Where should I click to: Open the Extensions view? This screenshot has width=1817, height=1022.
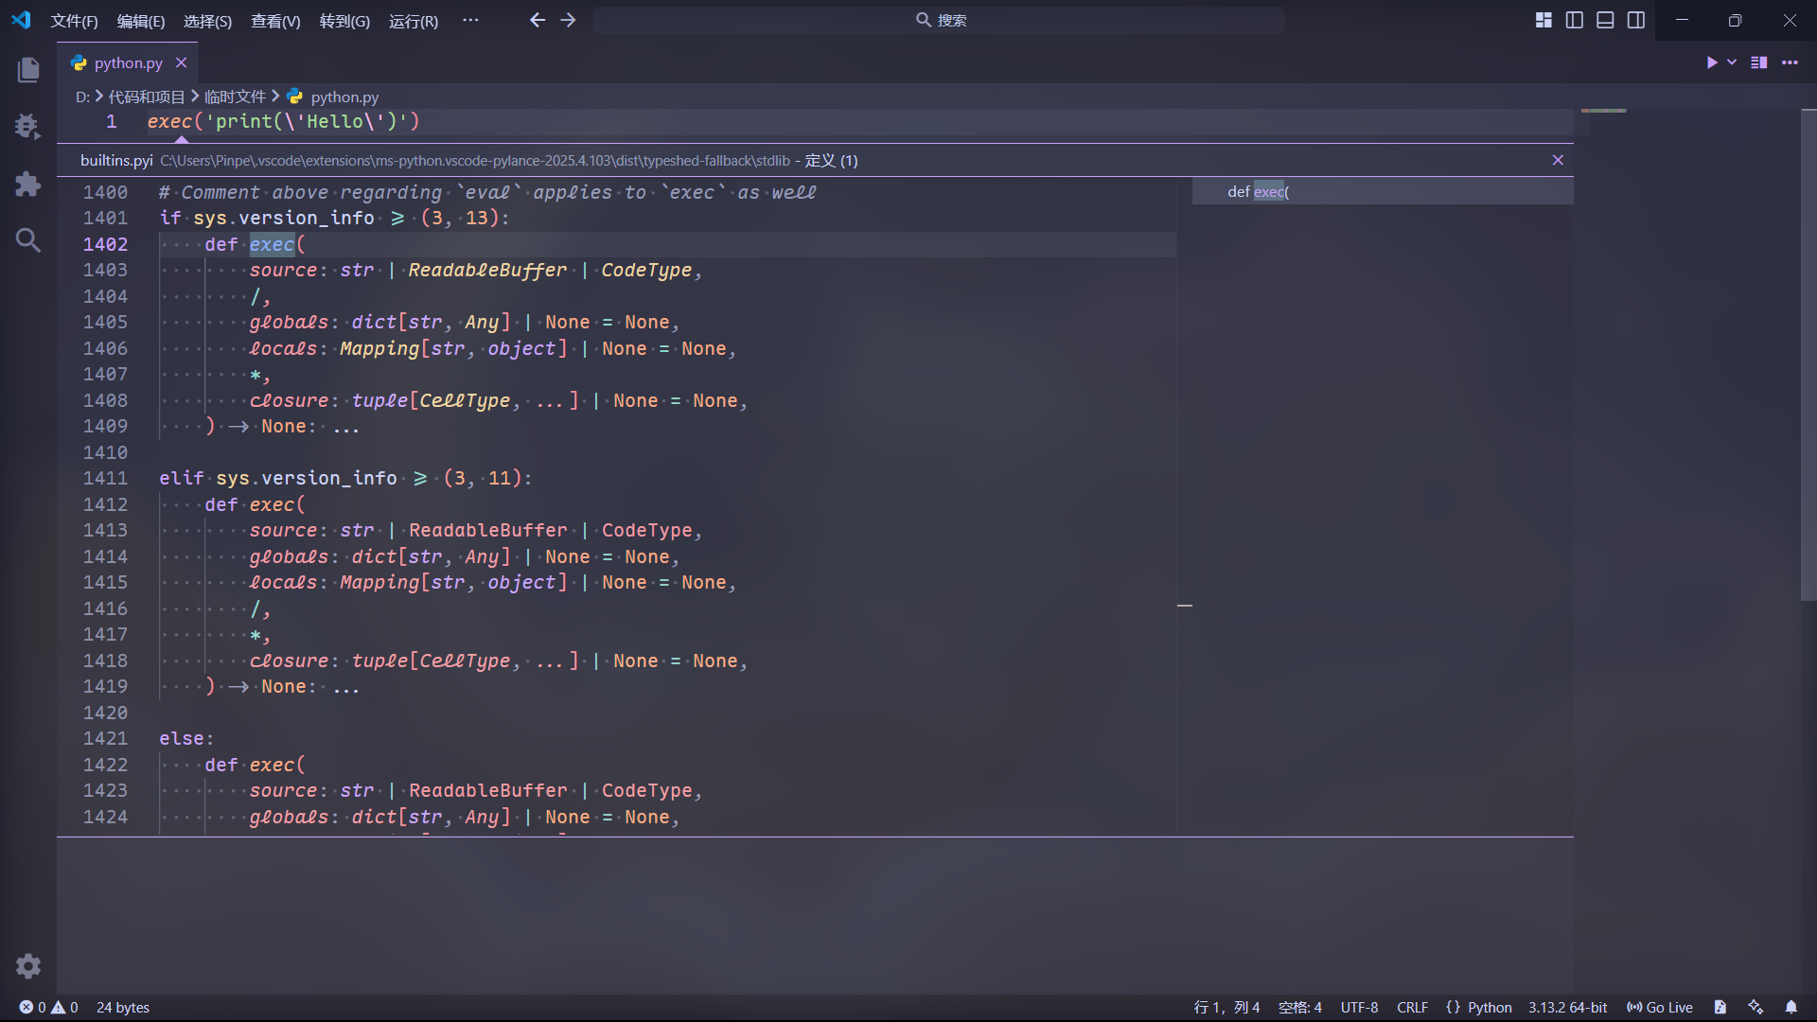tap(28, 184)
